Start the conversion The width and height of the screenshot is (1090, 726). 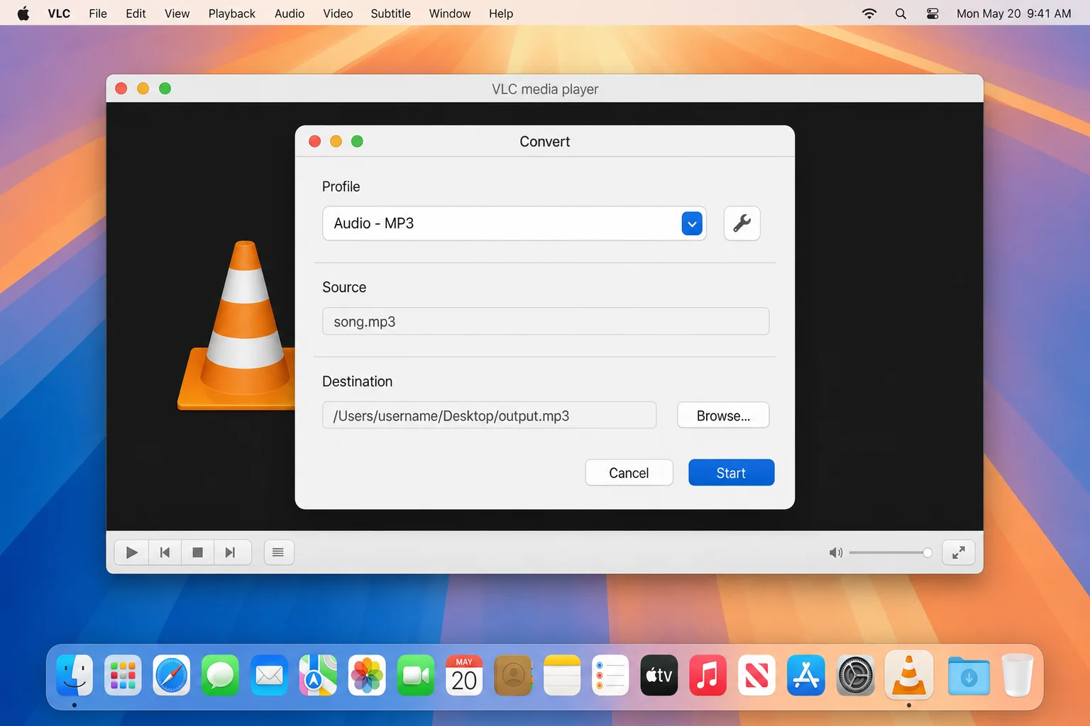pyautogui.click(x=731, y=473)
